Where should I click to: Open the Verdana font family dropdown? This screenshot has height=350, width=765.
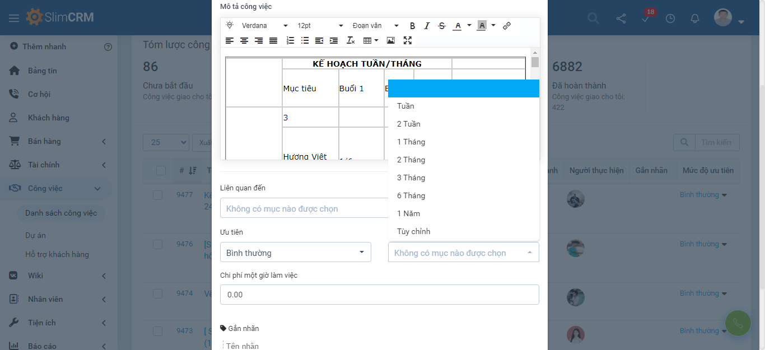264,26
